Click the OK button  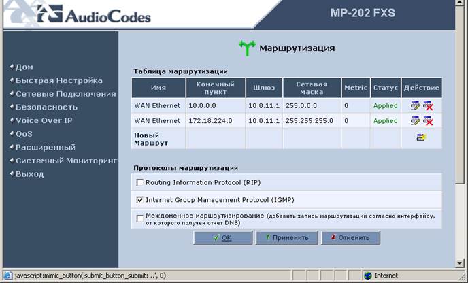tap(223, 237)
